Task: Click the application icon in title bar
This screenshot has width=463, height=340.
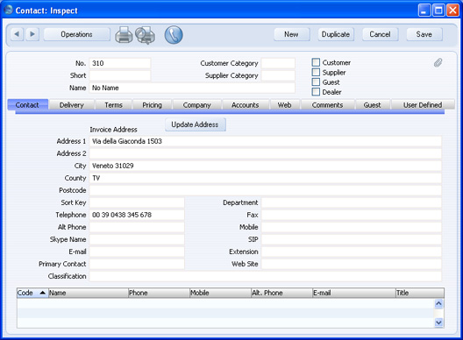Action: point(8,10)
